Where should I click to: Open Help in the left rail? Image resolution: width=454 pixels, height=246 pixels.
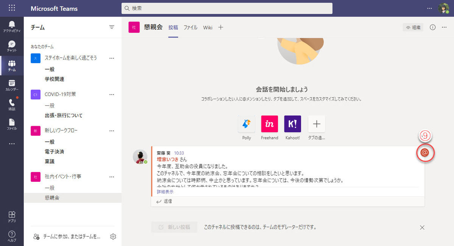(x=12, y=236)
